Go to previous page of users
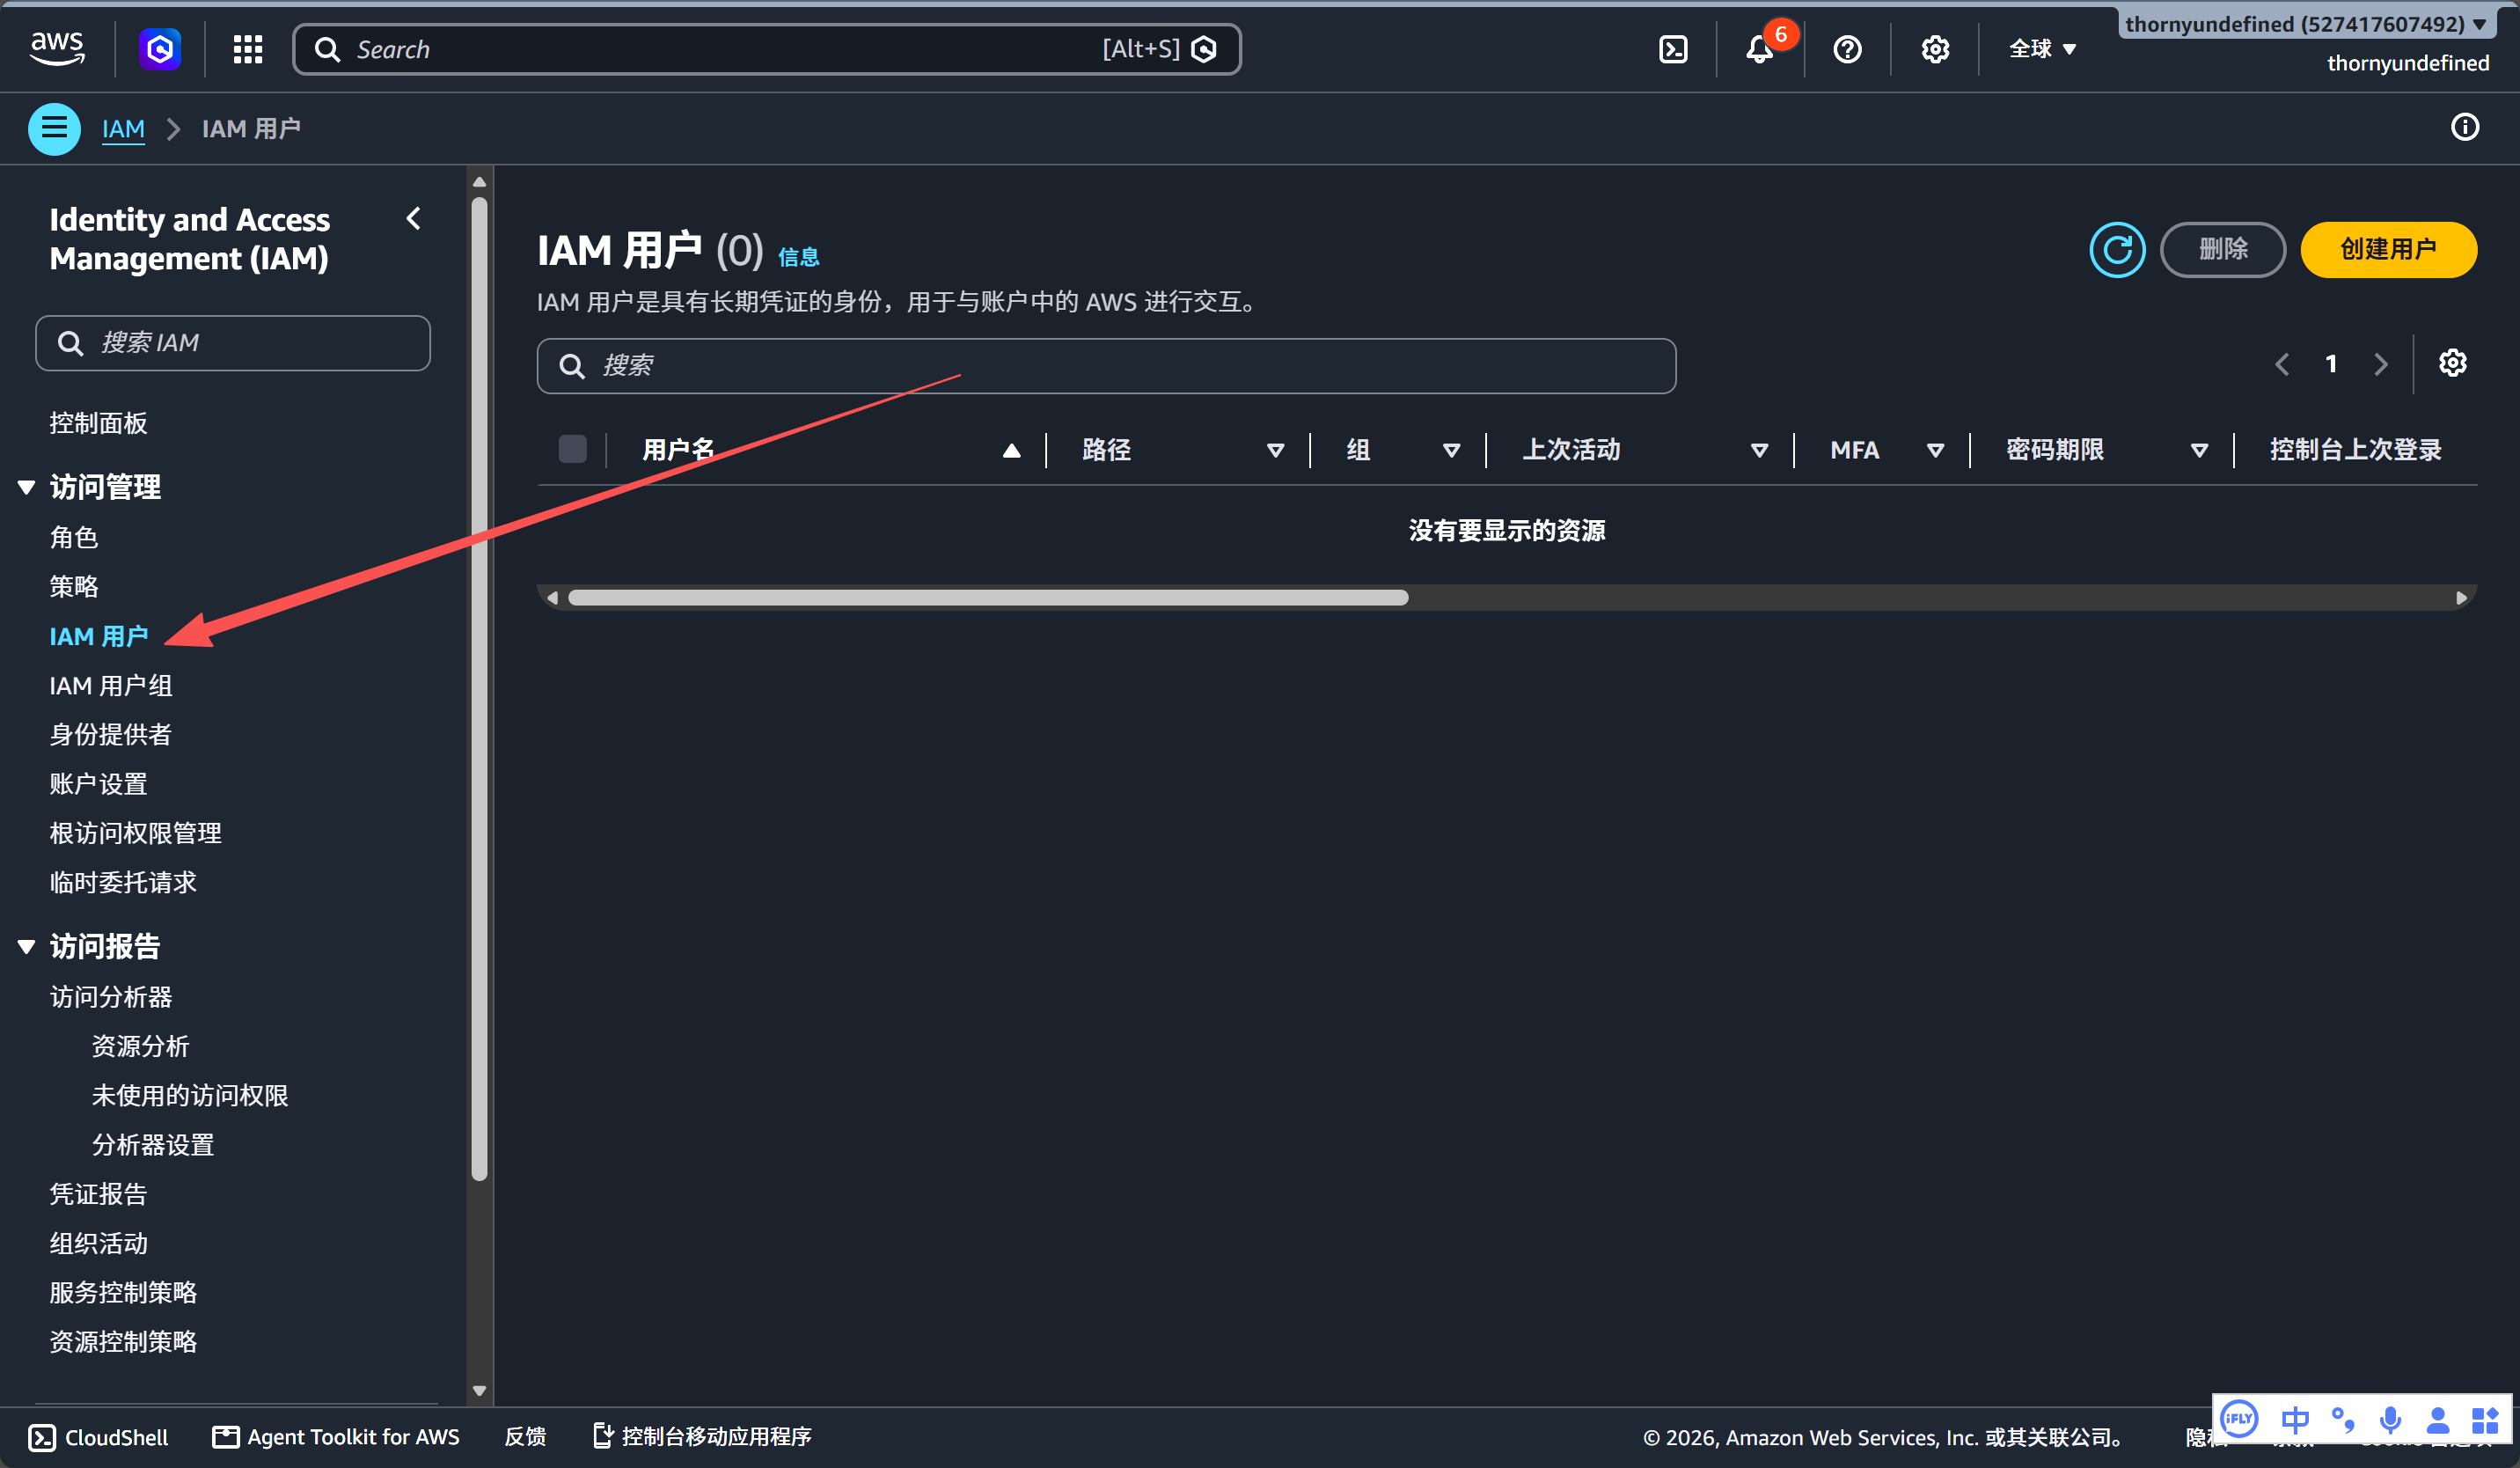Screen dimensions: 2520x1468 coord(2282,364)
